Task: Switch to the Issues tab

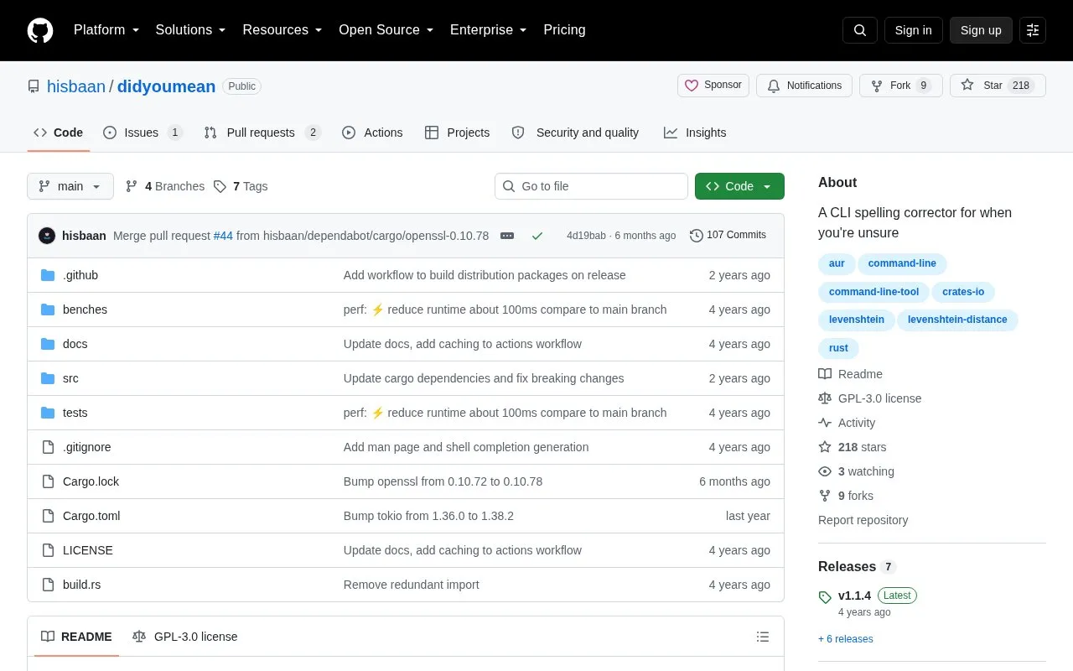Action: [143, 133]
